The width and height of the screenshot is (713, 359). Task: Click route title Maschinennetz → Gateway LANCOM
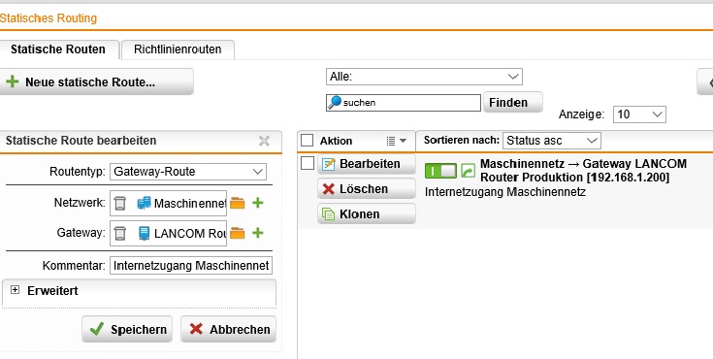coord(583,170)
